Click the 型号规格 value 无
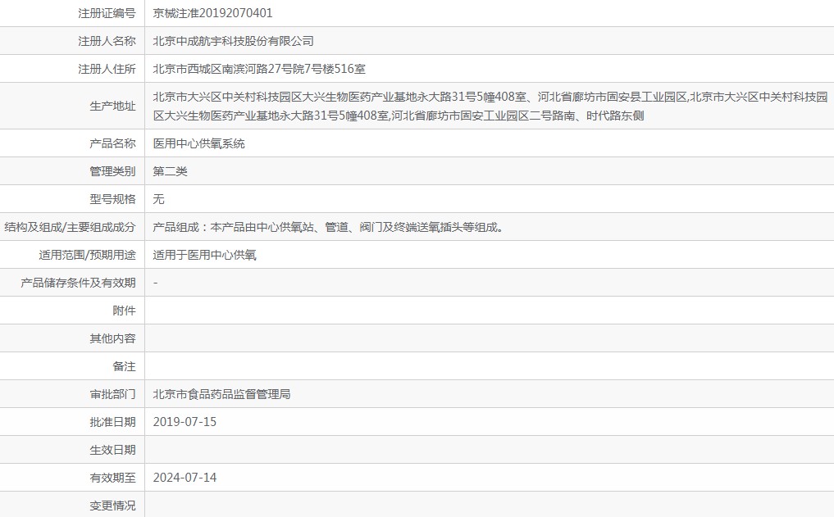 click(159, 199)
